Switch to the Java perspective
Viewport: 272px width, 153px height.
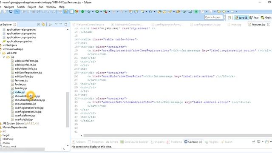[x=254, y=17]
